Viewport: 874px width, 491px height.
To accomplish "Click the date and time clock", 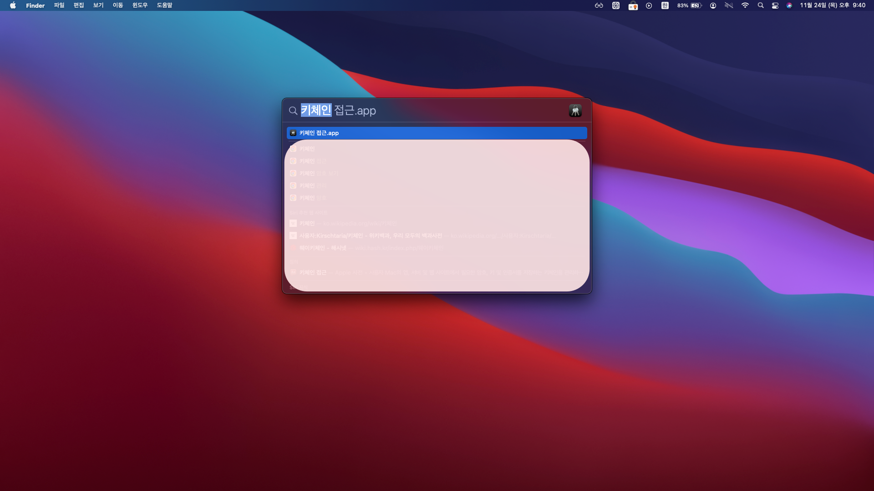I will click(832, 5).
